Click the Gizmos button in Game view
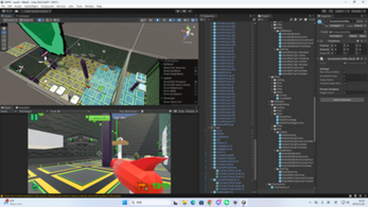The height and width of the screenshot is (207, 368). tap(191, 111)
